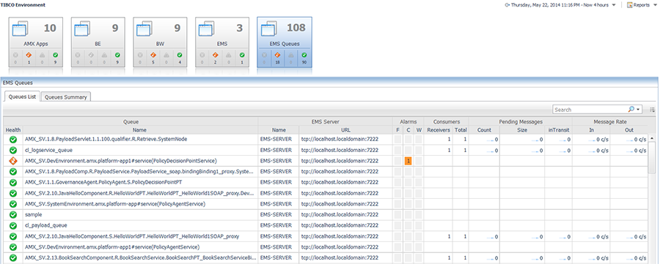Image resolution: width=660 pixels, height=264 pixels.
Task: Click the critical status icon in AMX Apps tile
Action: tap(29, 55)
